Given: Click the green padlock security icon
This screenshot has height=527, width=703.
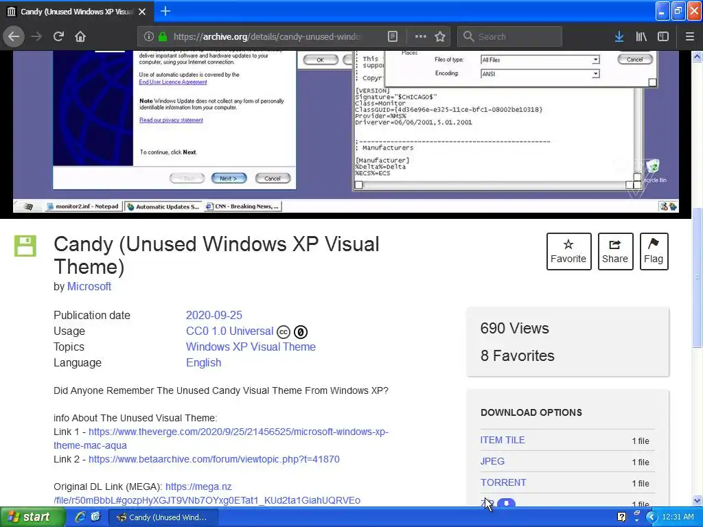Looking at the screenshot, I should 163,37.
